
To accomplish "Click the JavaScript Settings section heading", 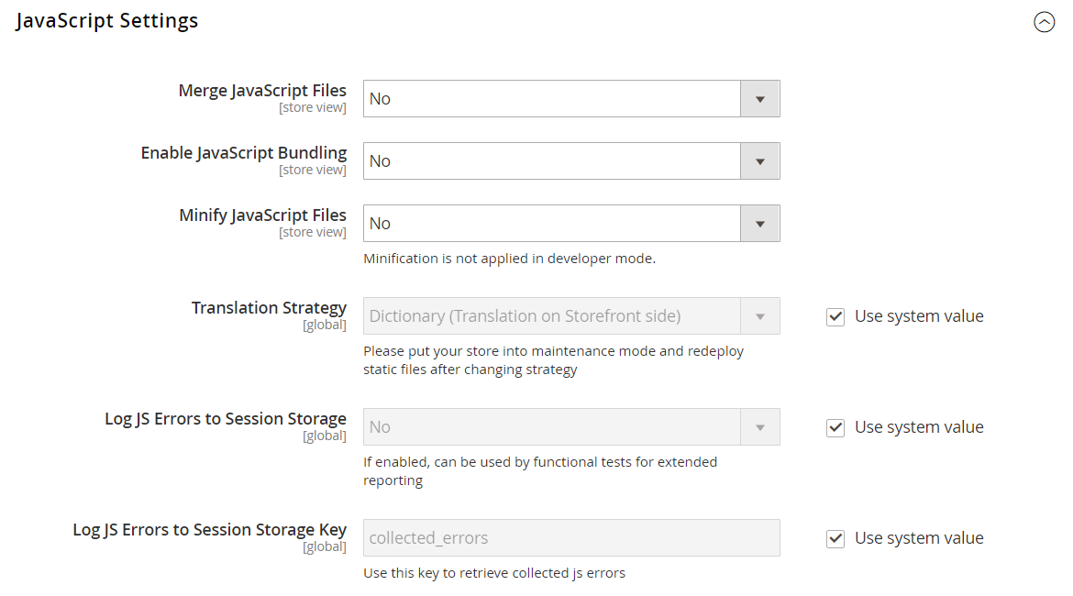I will (x=107, y=21).
